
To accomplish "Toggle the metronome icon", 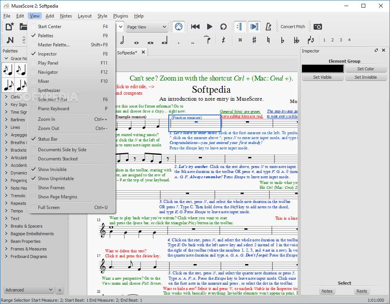I will click(268, 27).
